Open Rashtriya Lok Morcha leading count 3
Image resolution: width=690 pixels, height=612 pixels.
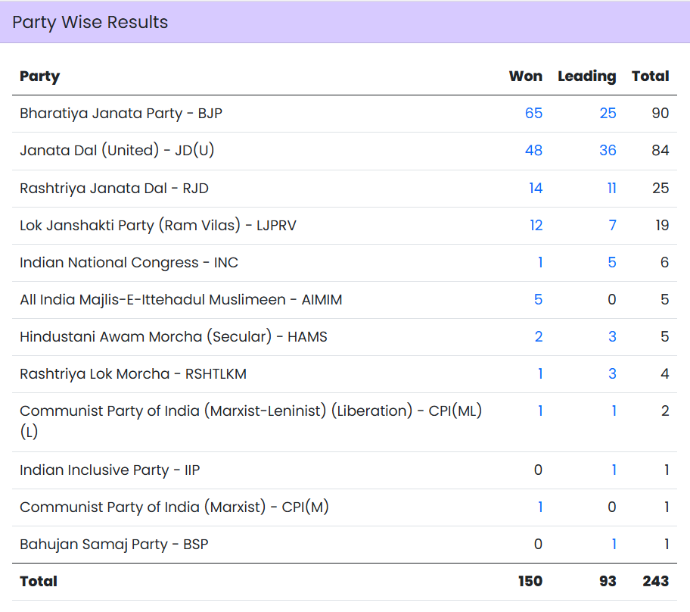coord(612,373)
